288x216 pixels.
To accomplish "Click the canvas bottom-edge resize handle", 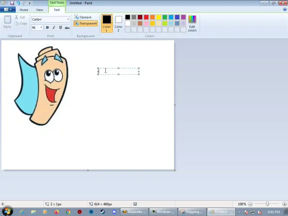I will click(x=88, y=170).
